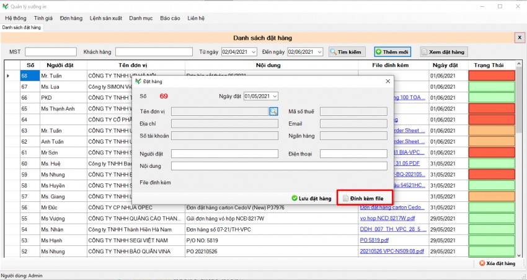Close the Danh sách đặt hàng panel

520,38
